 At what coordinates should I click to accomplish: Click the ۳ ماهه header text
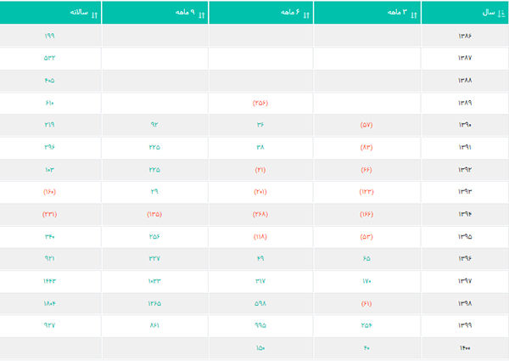[396, 14]
